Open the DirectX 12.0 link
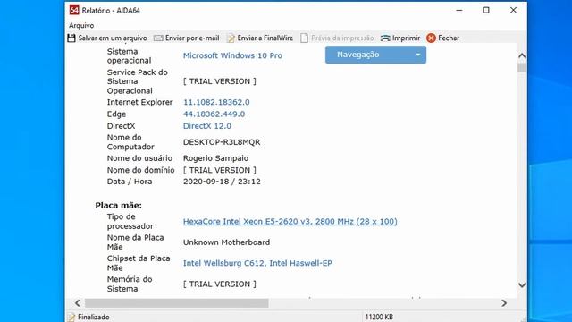The image size is (572, 322). [x=207, y=126]
